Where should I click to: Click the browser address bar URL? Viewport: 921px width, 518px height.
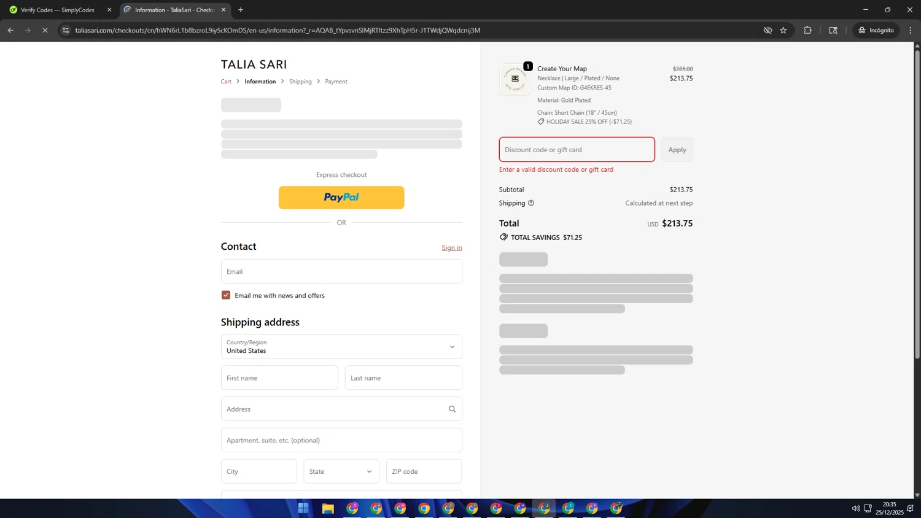coord(278,30)
